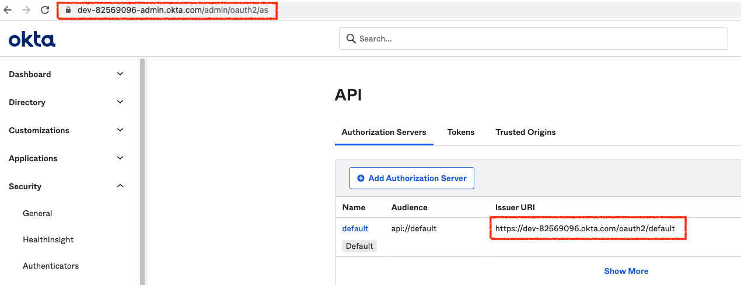Click the magnifier icon in search box
Image resolution: width=741 pixels, height=285 pixels.
tap(351, 39)
